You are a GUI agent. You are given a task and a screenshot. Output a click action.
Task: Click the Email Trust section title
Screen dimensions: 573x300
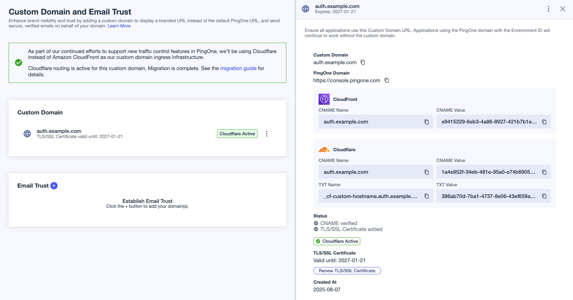point(33,186)
